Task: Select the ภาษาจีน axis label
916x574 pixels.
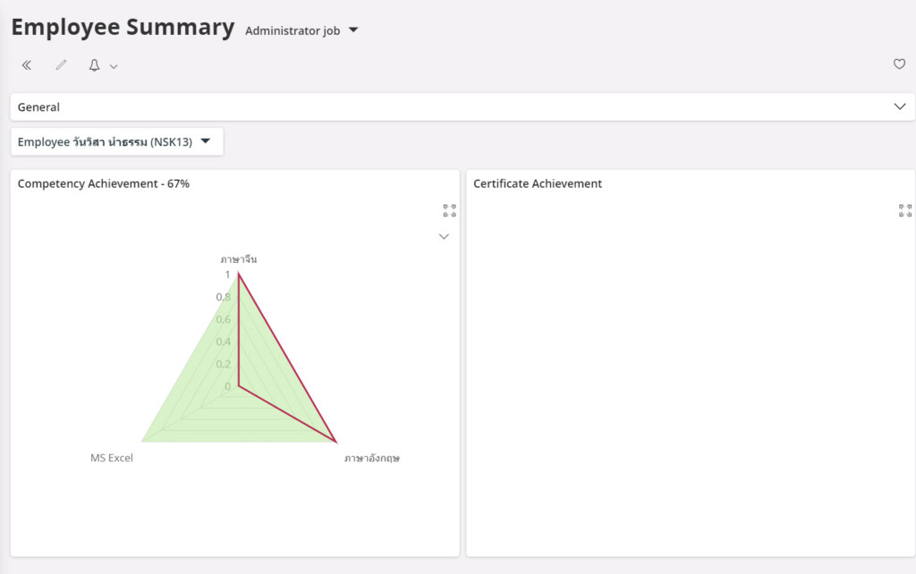Action: tap(239, 259)
